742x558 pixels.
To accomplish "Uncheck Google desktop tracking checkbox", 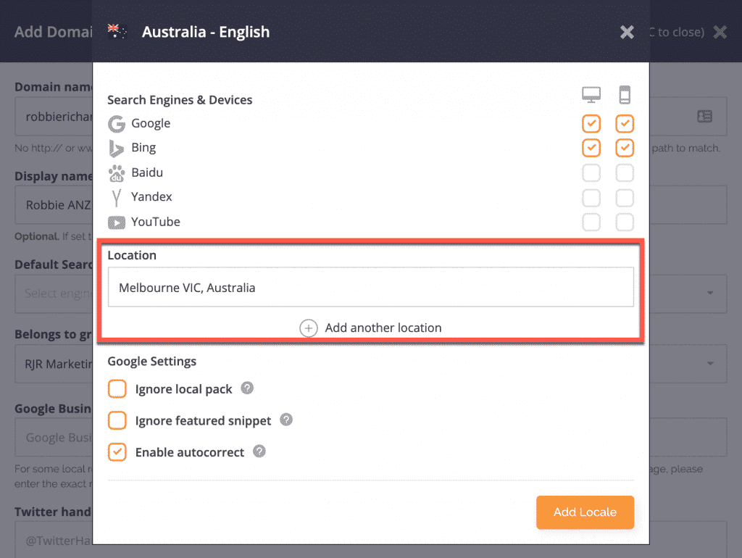I will pyautogui.click(x=591, y=124).
